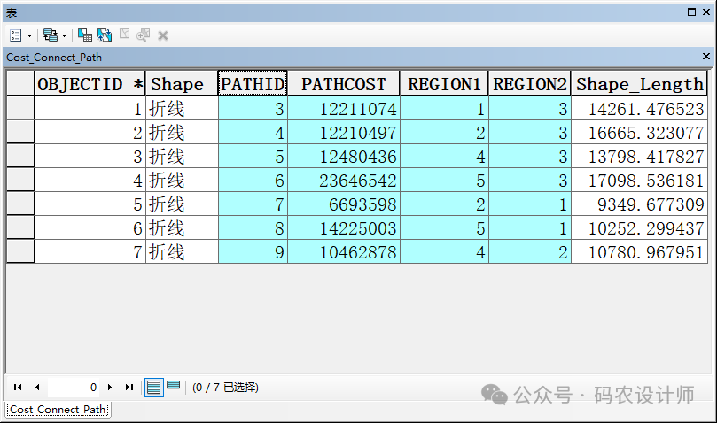Jump to the first record

(18, 388)
